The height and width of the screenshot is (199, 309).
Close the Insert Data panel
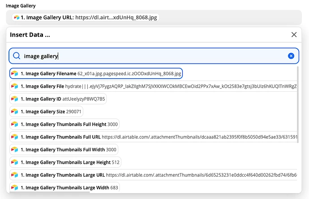[294, 34]
